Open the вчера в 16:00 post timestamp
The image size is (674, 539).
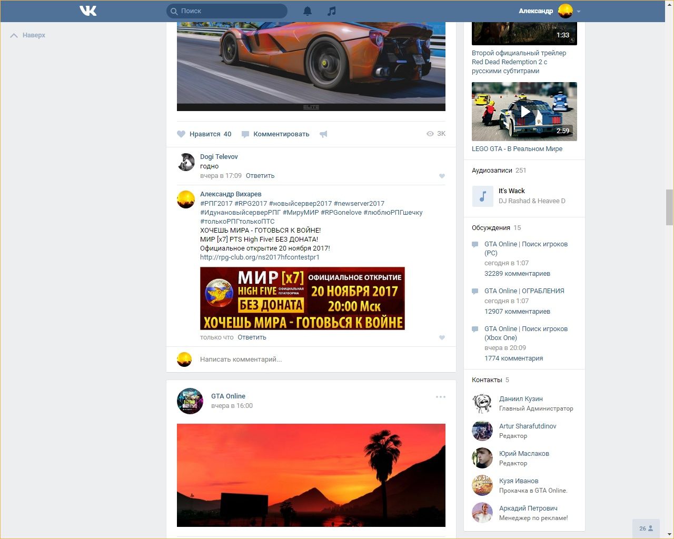[x=232, y=406]
